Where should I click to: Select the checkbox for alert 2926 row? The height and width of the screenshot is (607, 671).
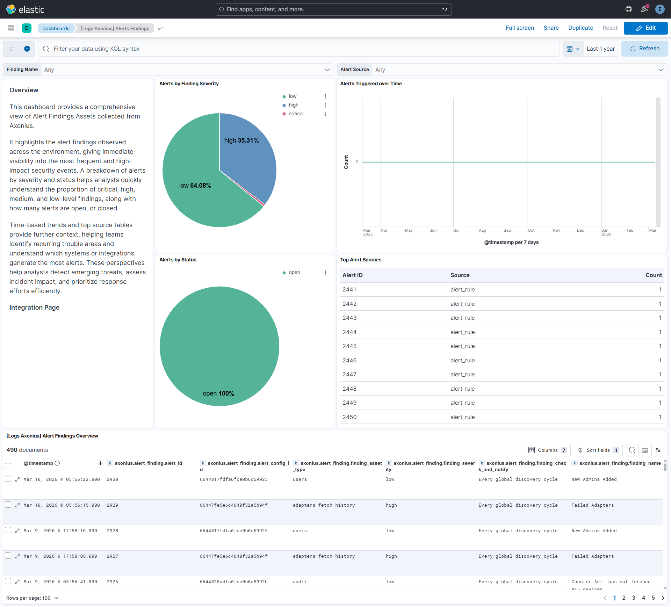(x=8, y=581)
